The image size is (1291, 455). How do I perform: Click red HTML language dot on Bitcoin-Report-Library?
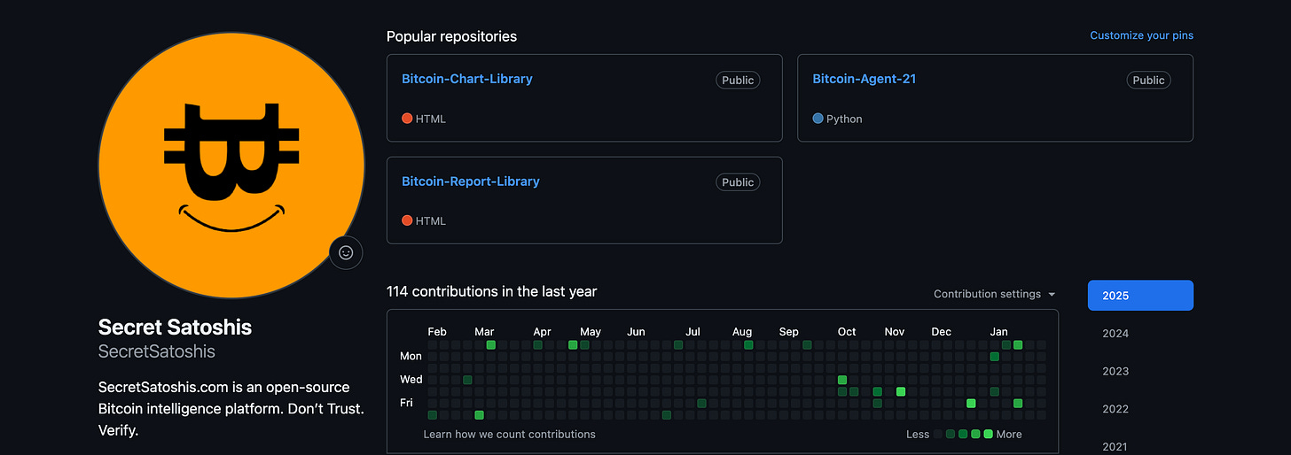(x=407, y=220)
